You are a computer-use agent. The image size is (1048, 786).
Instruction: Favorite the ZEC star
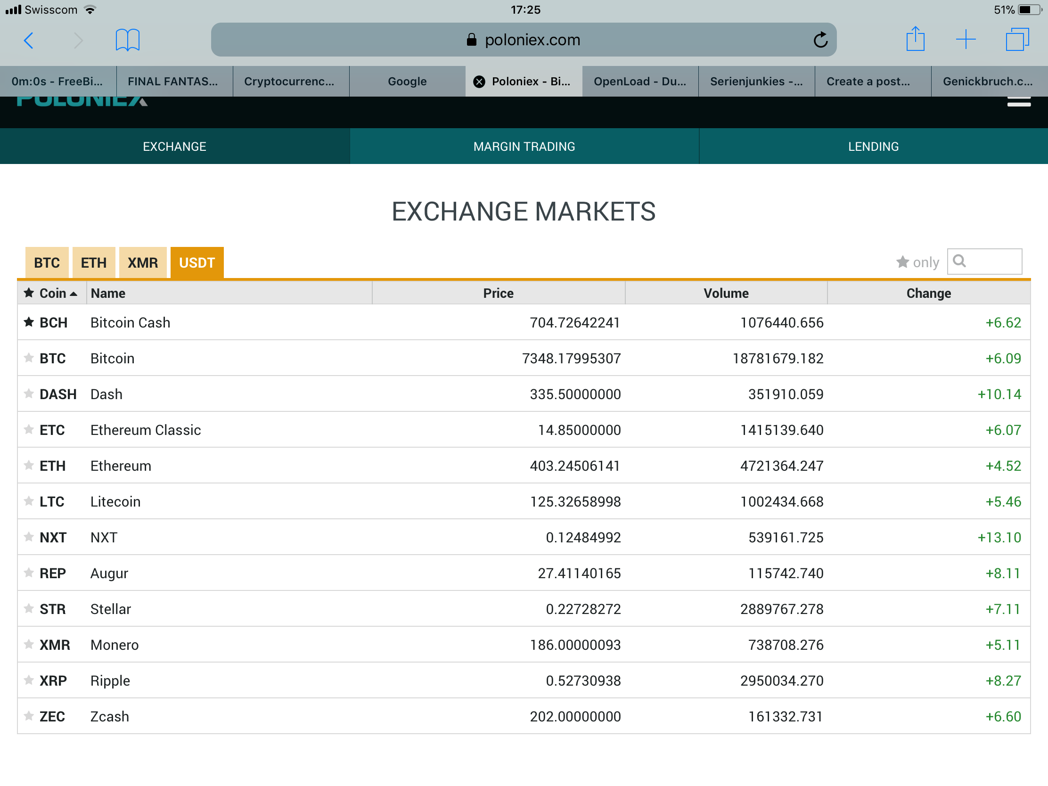coord(29,716)
